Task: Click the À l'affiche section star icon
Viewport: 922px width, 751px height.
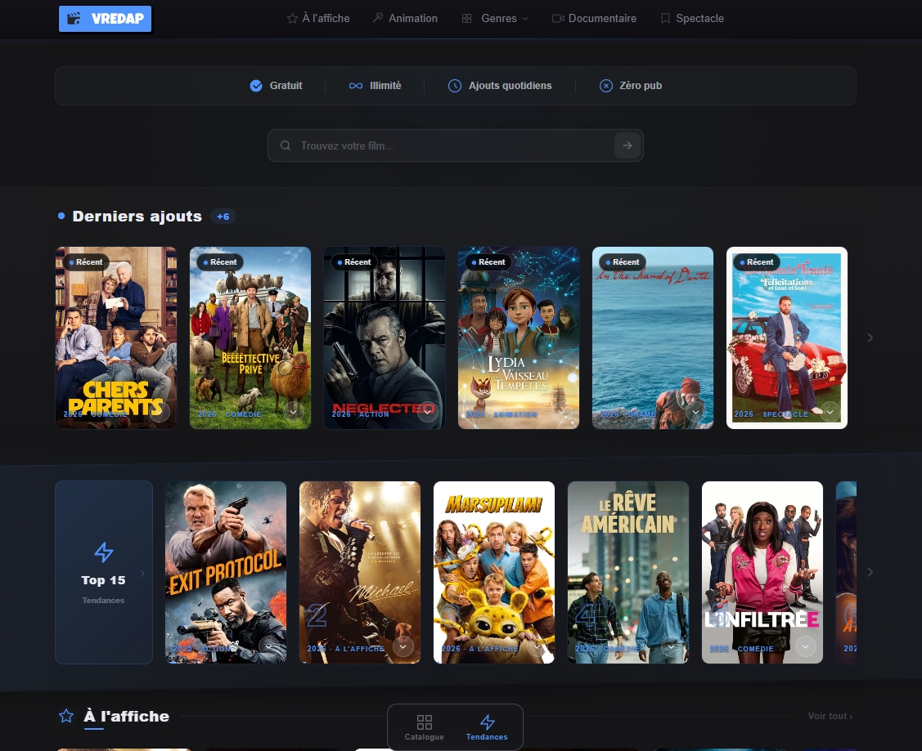Action: [66, 717]
